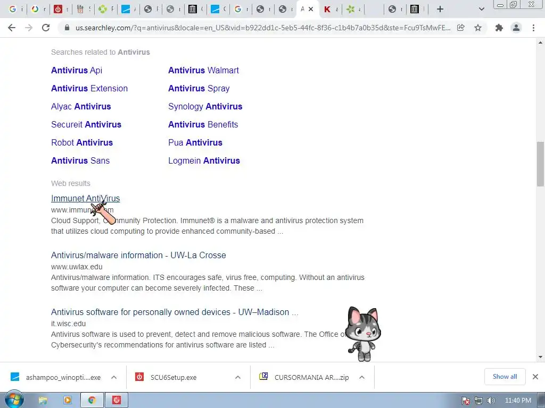The width and height of the screenshot is (545, 408).
Task: Go back to the previous page
Action: tap(12, 28)
